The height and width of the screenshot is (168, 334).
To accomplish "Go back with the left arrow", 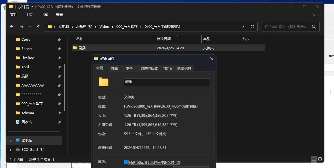I will click(x=12, y=27).
